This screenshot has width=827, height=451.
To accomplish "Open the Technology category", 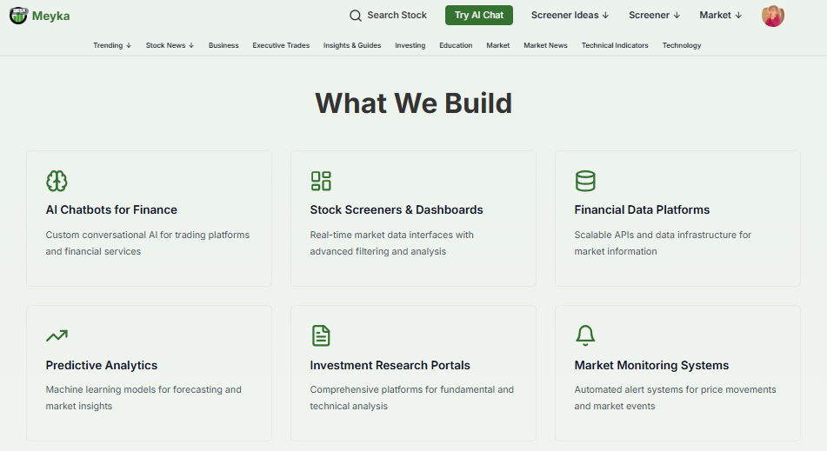I will click(x=682, y=45).
